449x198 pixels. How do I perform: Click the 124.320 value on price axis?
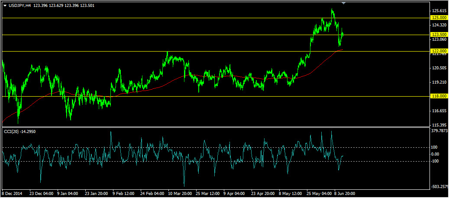tap(439, 25)
